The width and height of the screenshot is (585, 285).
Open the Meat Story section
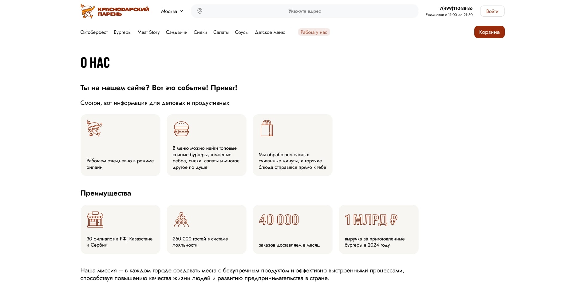pyautogui.click(x=148, y=32)
